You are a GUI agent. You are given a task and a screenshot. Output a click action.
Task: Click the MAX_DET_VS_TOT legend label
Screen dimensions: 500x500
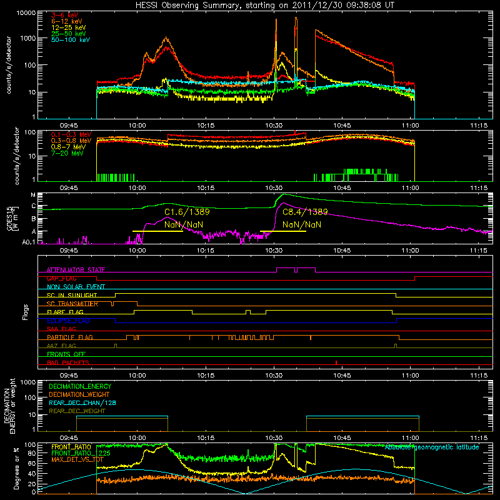pos(76,459)
